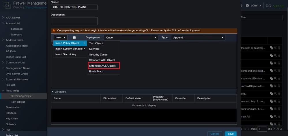This screenshot has width=288, height=136.
Task: Expand the AAA Server tree node
Action: click(x=3, y=18)
